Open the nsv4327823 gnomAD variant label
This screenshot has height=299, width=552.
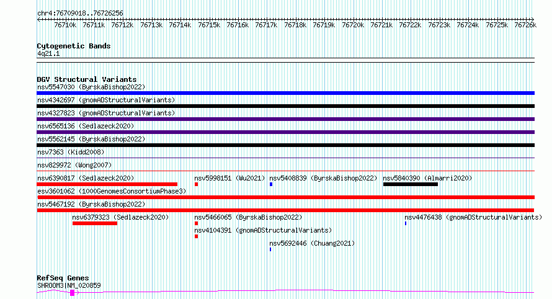click(106, 113)
